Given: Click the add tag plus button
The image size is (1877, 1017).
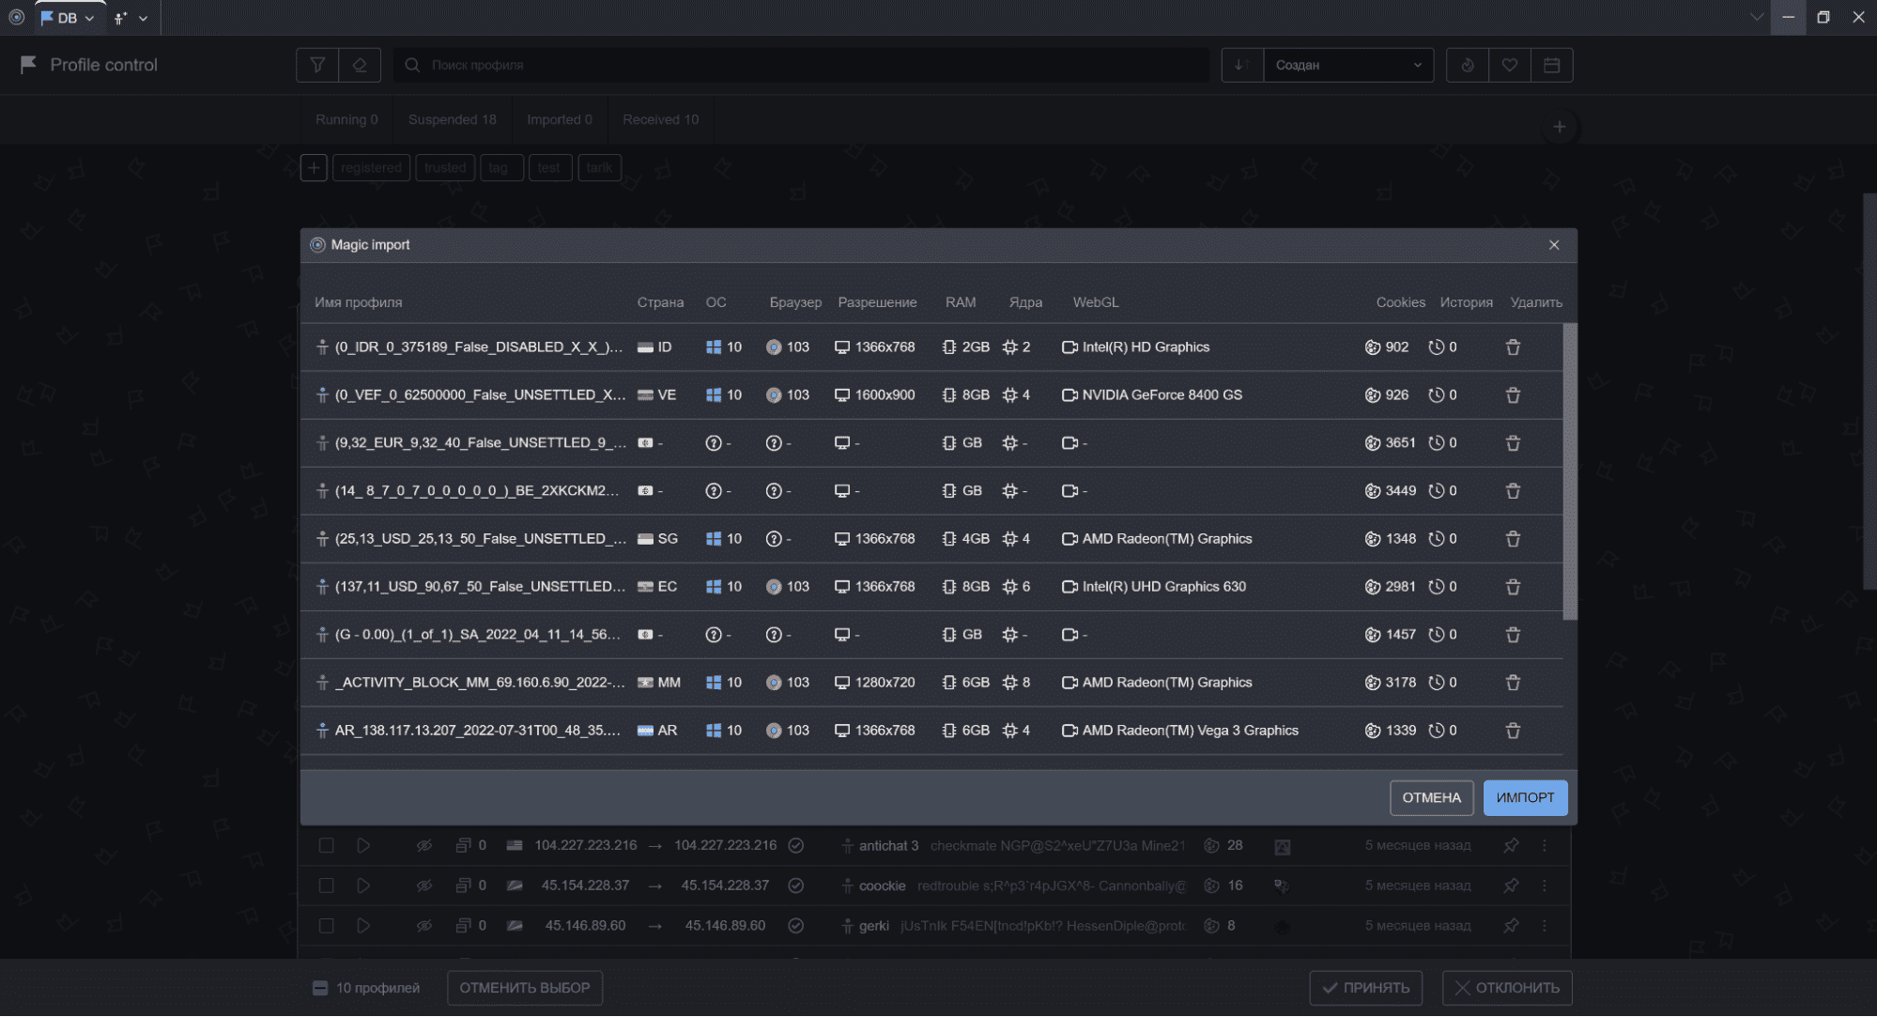Looking at the screenshot, I should click(314, 167).
